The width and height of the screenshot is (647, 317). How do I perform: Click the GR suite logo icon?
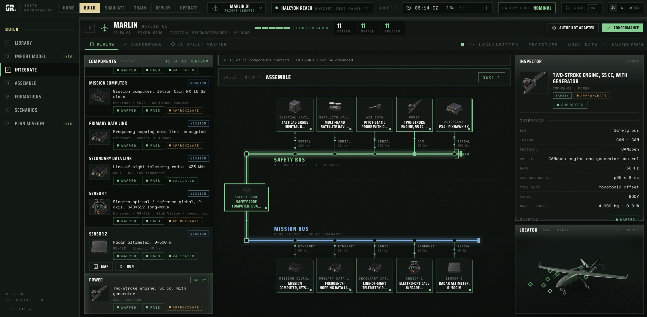(x=11, y=8)
